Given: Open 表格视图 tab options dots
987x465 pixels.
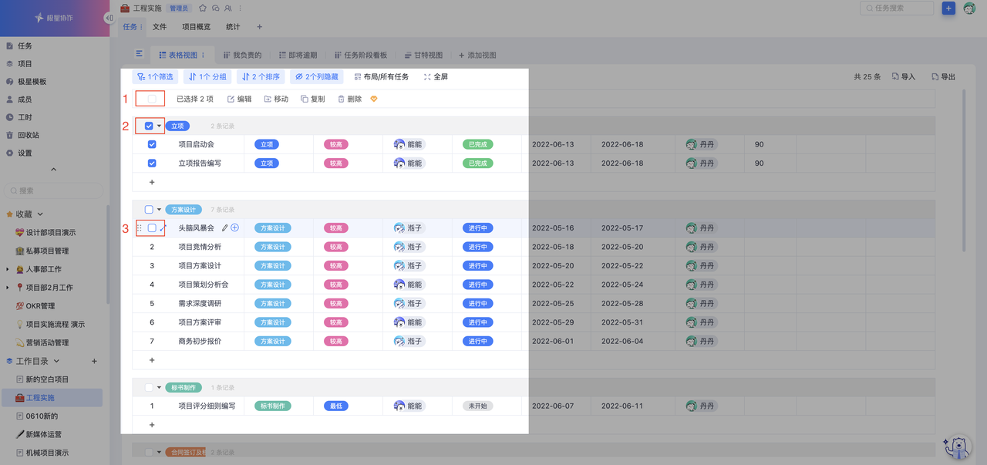Looking at the screenshot, I should 204,56.
